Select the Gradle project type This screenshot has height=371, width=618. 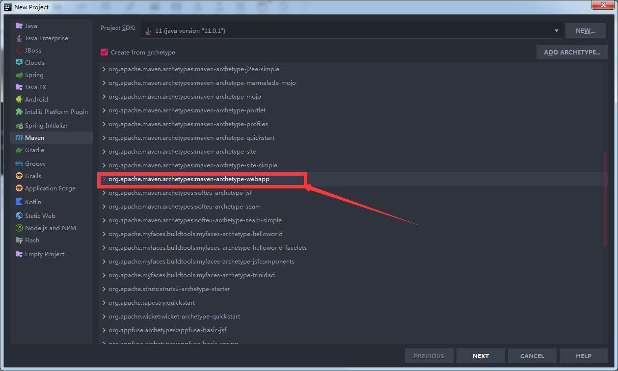tap(33, 150)
